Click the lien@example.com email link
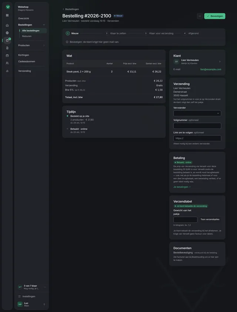This screenshot has width=237, height=312. click(210, 69)
